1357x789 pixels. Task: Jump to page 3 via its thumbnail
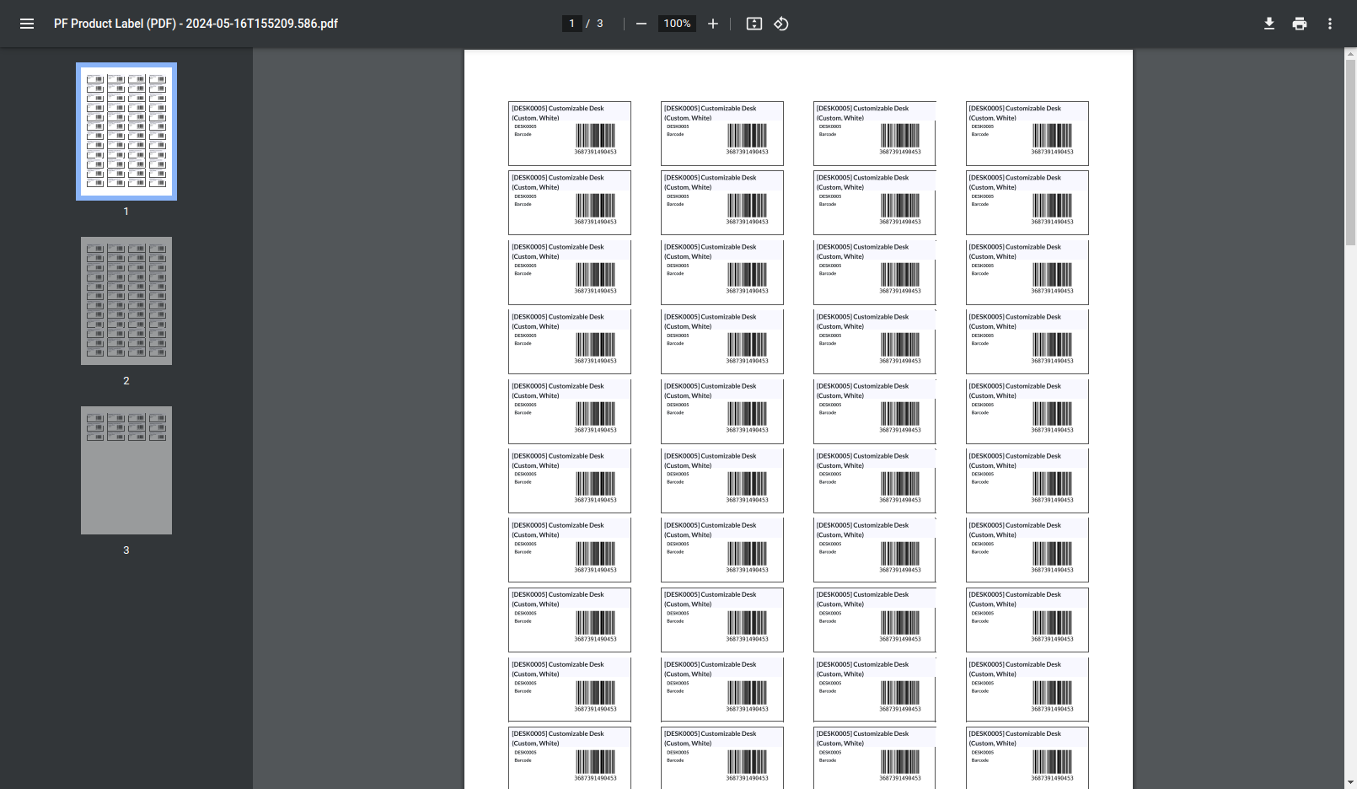point(126,470)
